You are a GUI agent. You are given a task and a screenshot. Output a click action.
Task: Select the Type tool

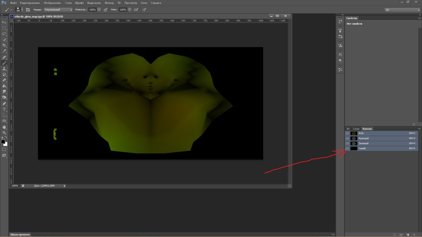point(4,109)
